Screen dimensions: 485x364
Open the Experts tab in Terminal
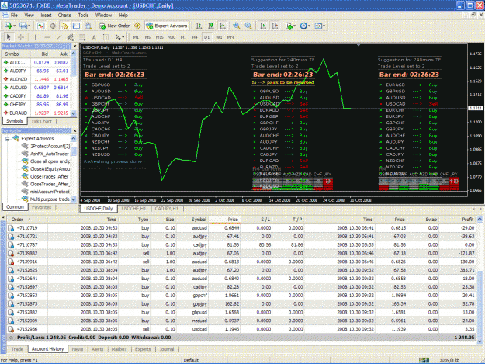(x=143, y=349)
